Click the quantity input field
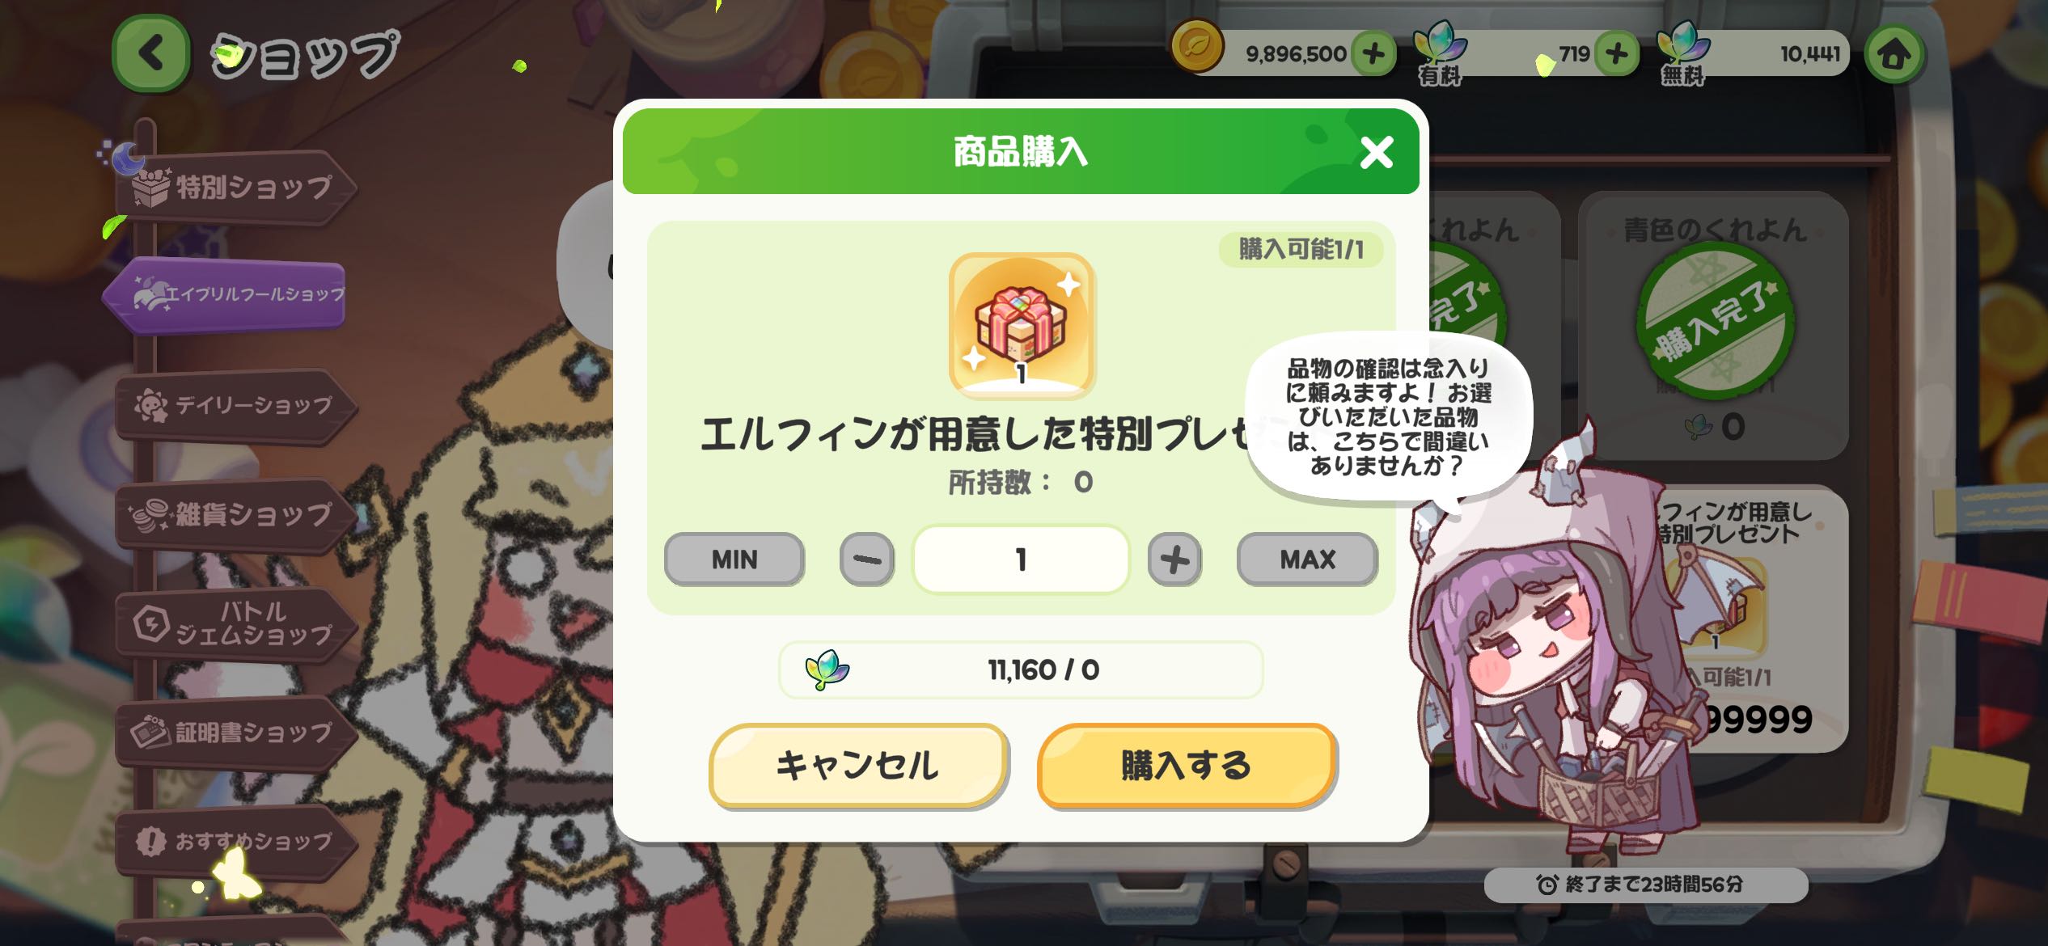The width and height of the screenshot is (2048, 946). click(x=1021, y=559)
